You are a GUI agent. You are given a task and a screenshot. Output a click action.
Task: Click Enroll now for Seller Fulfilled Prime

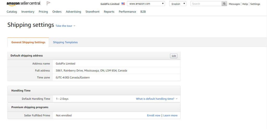tap(154, 115)
